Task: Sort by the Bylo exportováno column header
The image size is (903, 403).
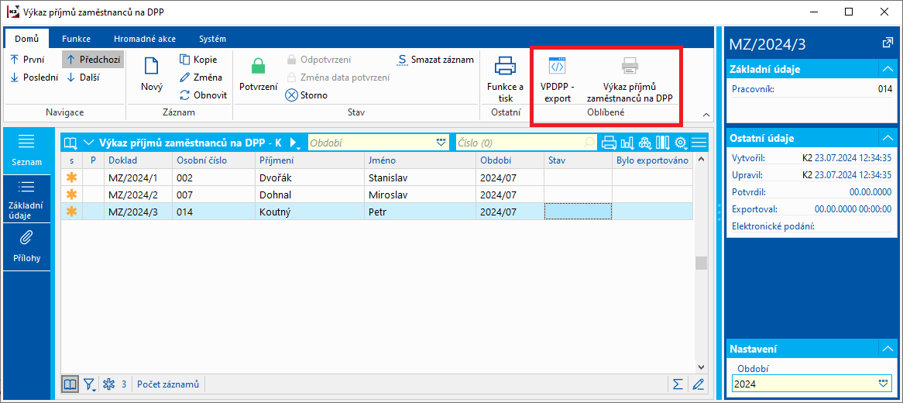Action: click(653, 160)
